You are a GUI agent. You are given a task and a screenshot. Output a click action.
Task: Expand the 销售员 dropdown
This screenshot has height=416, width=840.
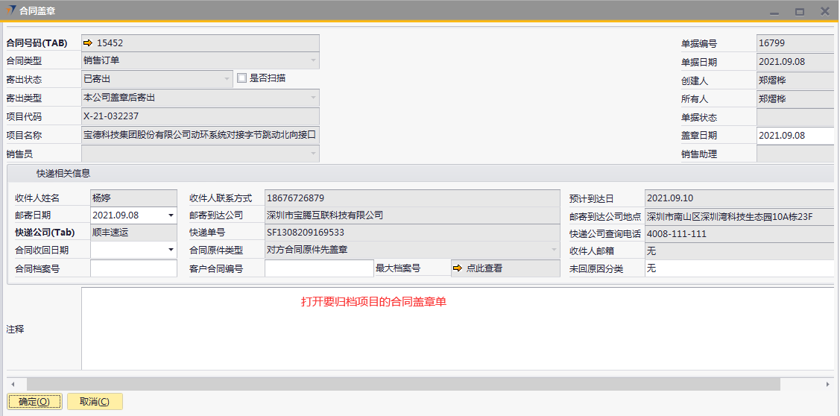coord(313,154)
